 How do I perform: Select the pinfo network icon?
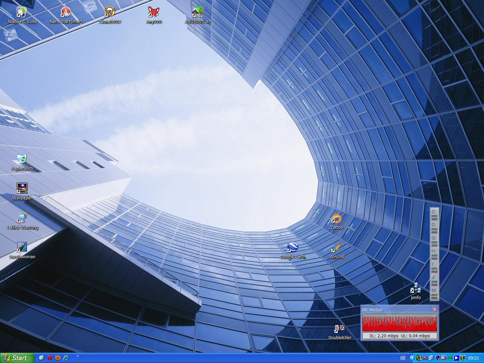tap(416, 288)
